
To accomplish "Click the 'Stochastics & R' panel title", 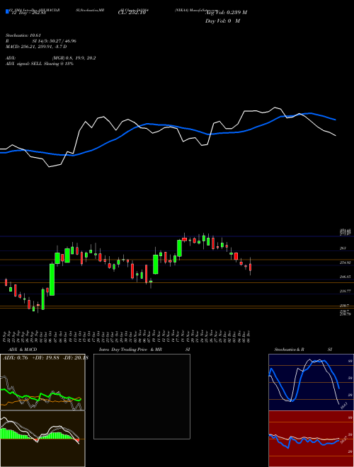I will pos(289,350).
